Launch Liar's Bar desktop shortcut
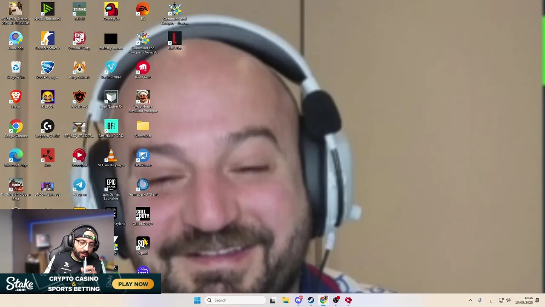 point(175,41)
